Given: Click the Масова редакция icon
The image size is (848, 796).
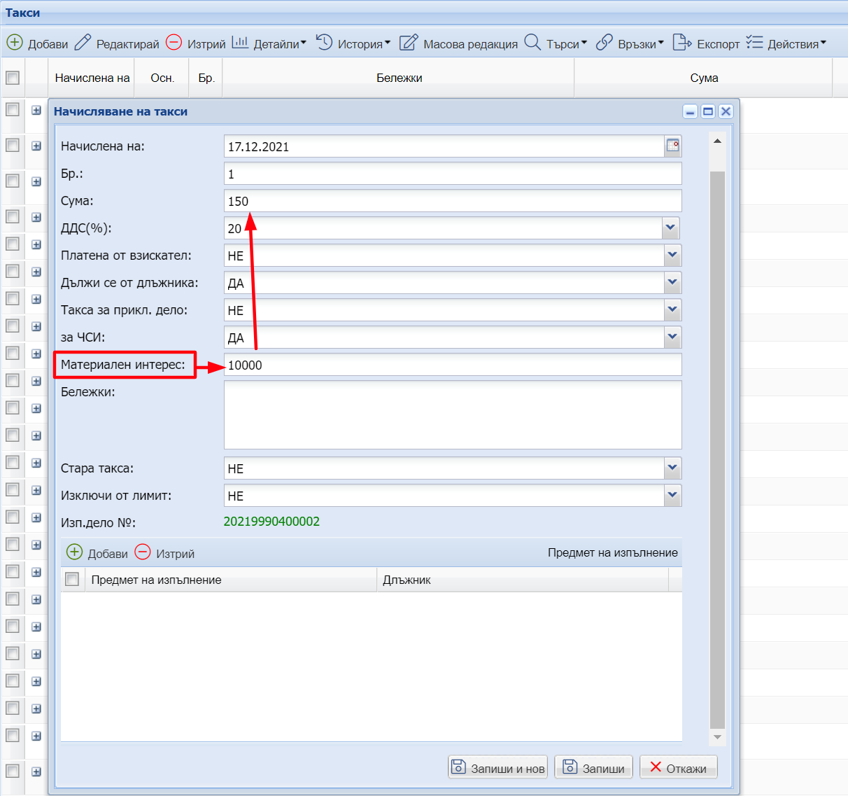Looking at the screenshot, I should [x=409, y=43].
